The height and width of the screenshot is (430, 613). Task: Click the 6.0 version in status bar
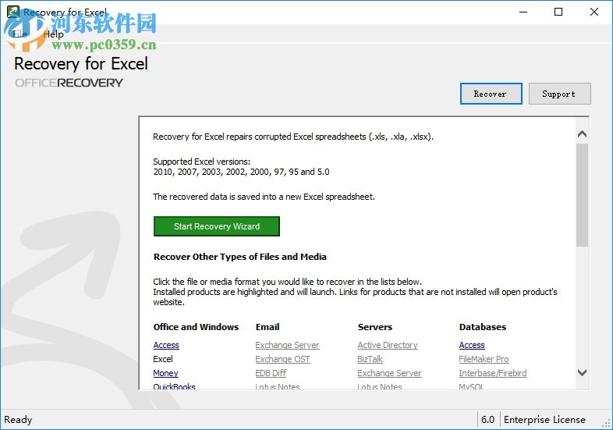coord(488,419)
